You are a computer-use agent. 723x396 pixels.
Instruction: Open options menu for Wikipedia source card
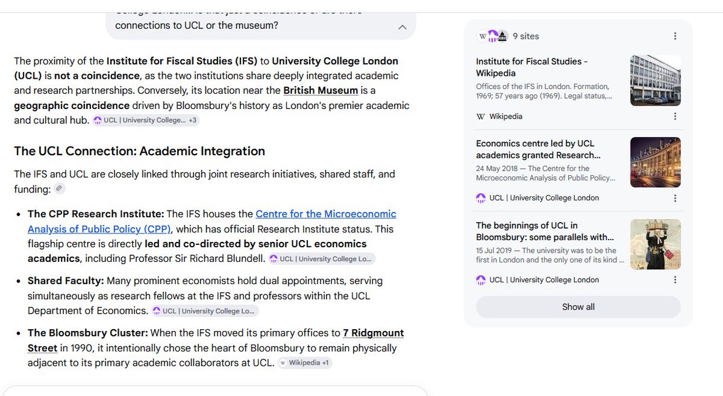pos(675,116)
